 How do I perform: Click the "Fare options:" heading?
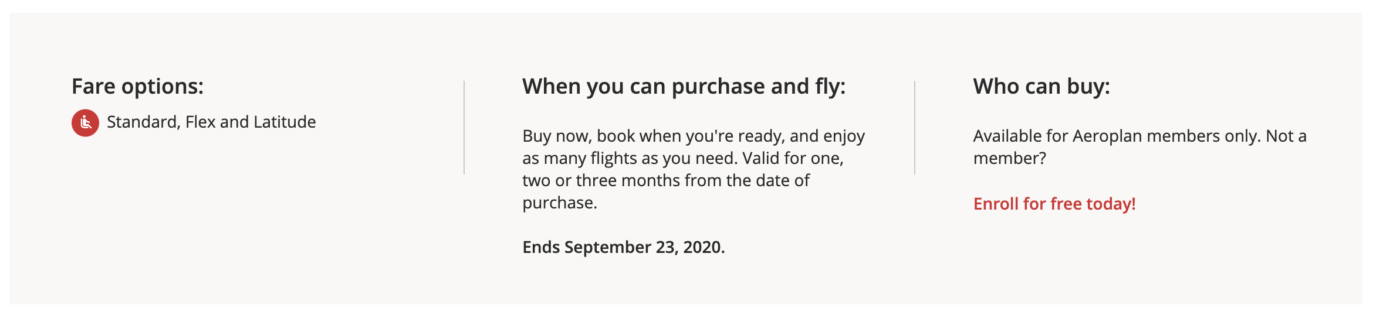(x=137, y=87)
